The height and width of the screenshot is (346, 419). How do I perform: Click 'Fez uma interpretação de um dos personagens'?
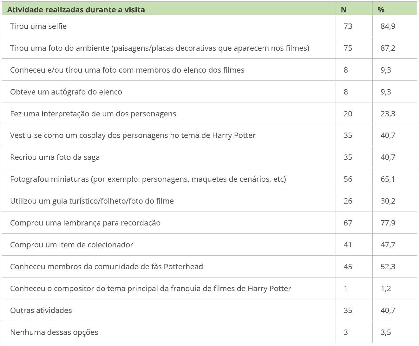93,114
